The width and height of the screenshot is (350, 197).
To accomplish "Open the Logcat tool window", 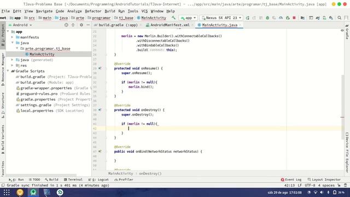I will point(98,179).
